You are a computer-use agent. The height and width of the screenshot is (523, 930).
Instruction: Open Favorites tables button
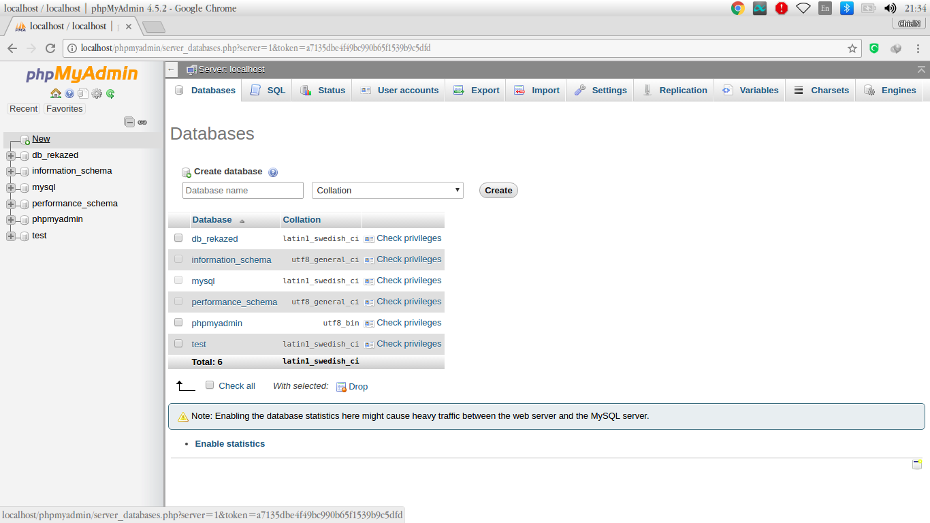(64, 109)
